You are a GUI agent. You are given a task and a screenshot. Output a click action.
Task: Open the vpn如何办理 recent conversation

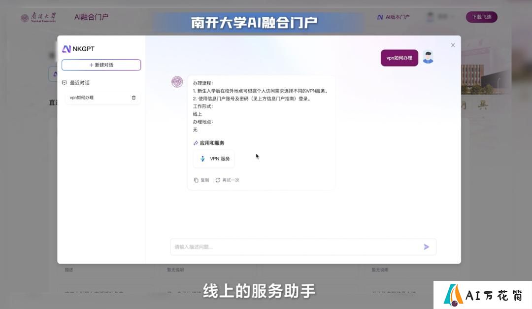coord(102,98)
